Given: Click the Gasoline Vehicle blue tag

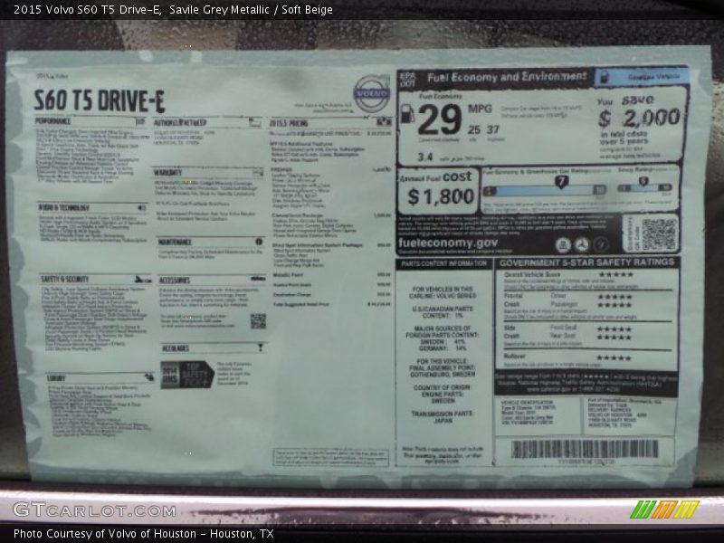Looking at the screenshot, I should pos(642,77).
